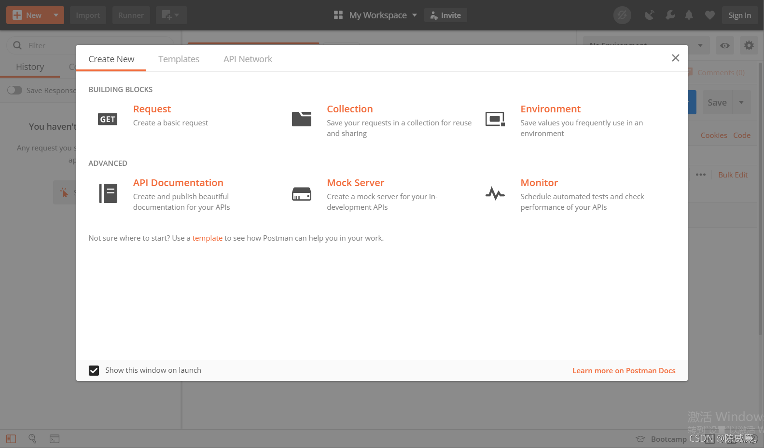Uncheck Show this window on launch
This screenshot has width=764, height=448.
click(94, 370)
